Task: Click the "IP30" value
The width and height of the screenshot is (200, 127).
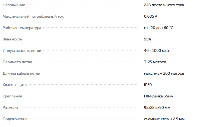Action: pyautogui.click(x=148, y=85)
